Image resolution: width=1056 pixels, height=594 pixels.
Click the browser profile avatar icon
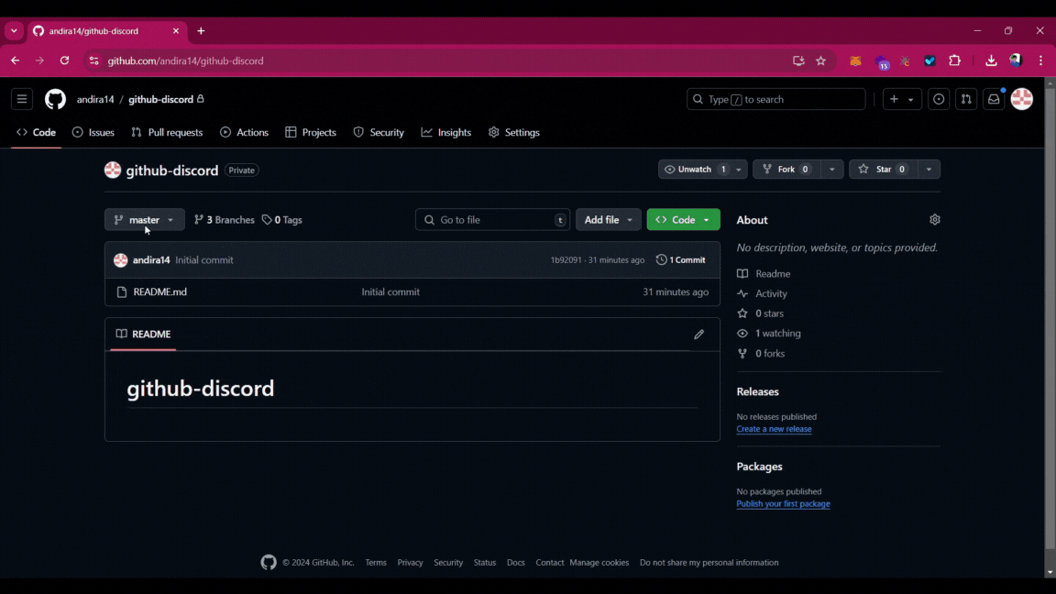pyautogui.click(x=1016, y=60)
